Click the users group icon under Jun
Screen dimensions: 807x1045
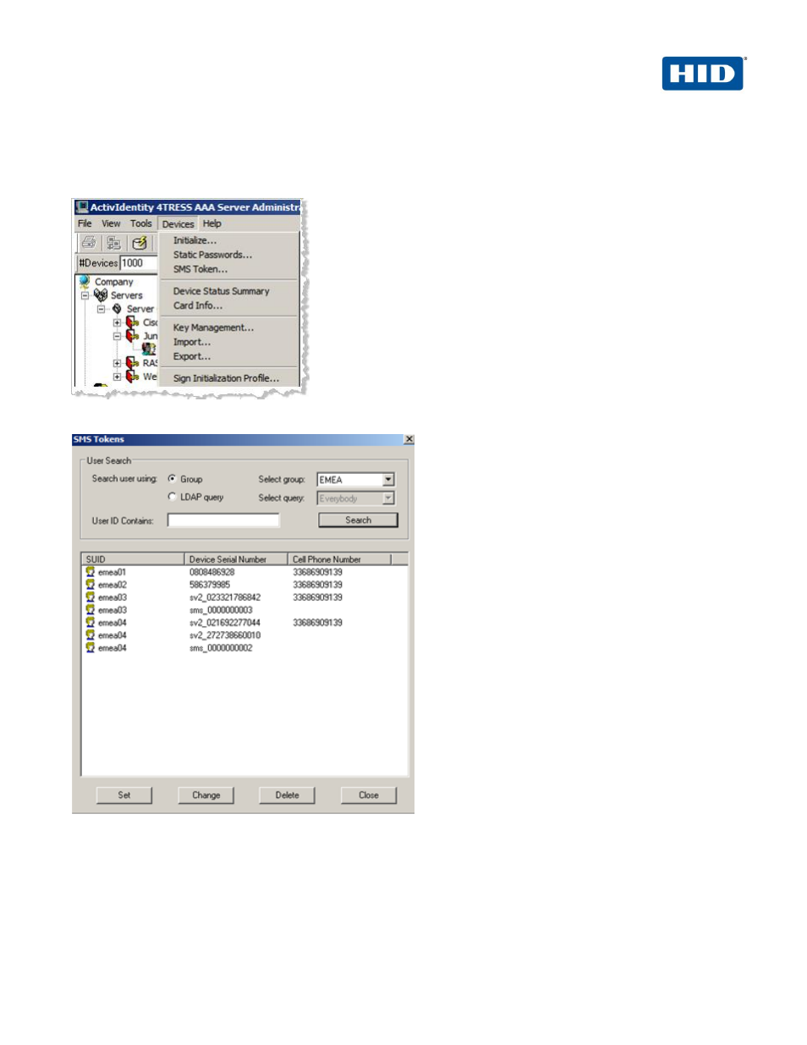[x=149, y=349]
